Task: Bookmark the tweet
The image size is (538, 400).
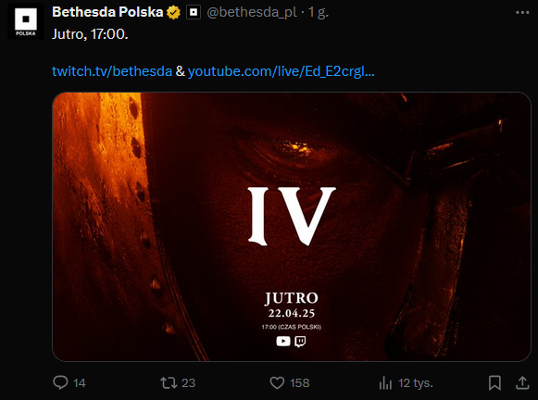Action: tap(494, 382)
